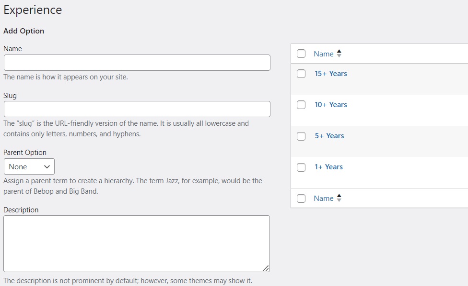
Task: Open the 1+ Years term for editing
Action: coord(329,166)
